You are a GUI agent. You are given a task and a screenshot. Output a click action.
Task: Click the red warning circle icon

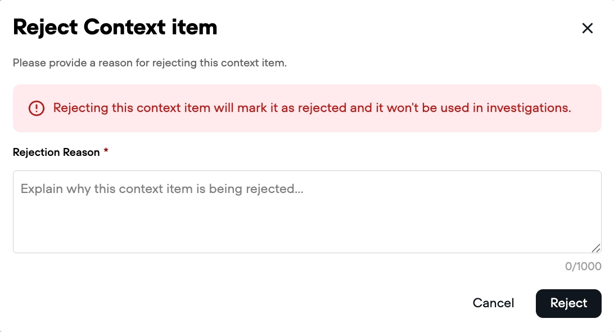[36, 108]
